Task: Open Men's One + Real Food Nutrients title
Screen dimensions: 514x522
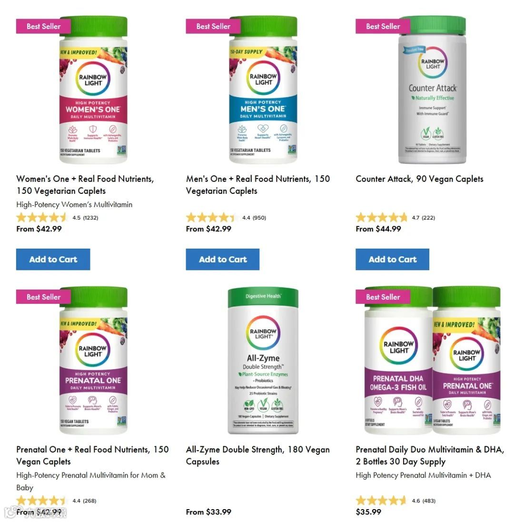Action: click(x=258, y=185)
